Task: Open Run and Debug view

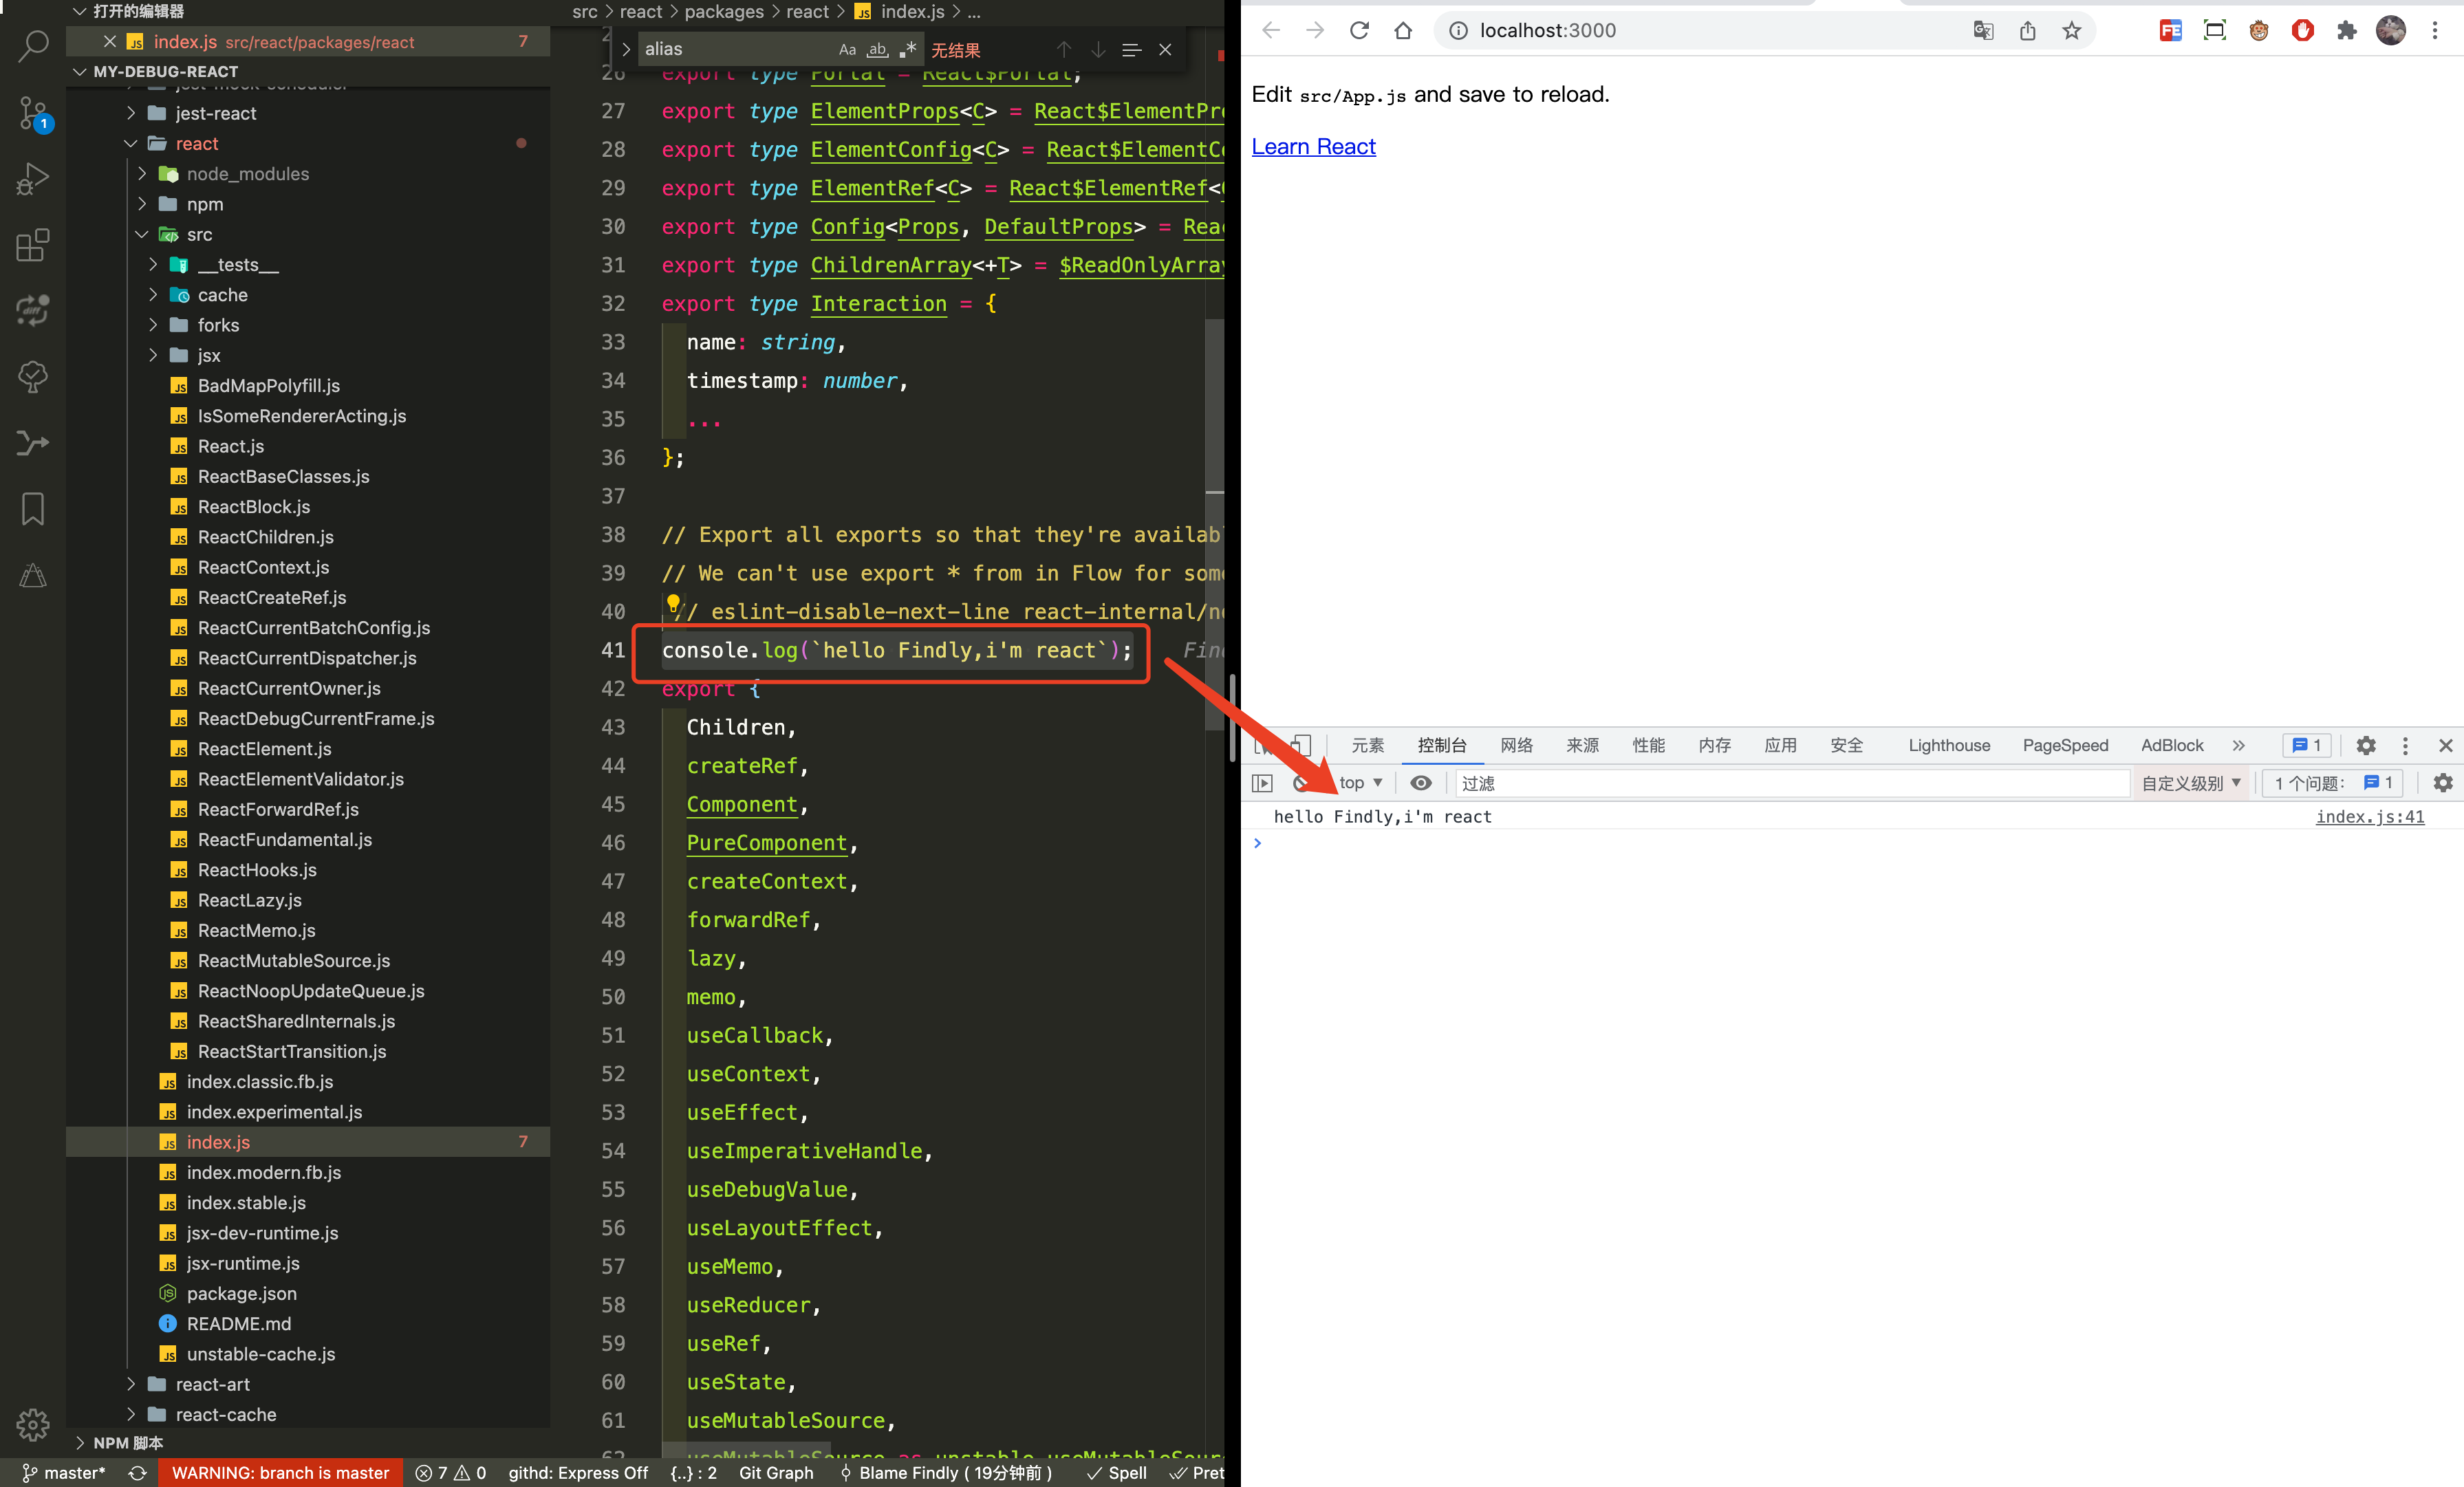Action: pyautogui.click(x=33, y=179)
